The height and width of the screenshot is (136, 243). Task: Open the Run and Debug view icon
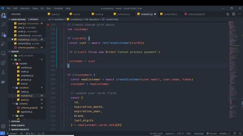pyautogui.click(x=3, y=44)
